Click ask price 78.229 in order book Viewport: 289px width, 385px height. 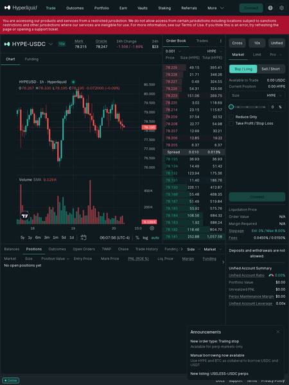tap(171, 67)
